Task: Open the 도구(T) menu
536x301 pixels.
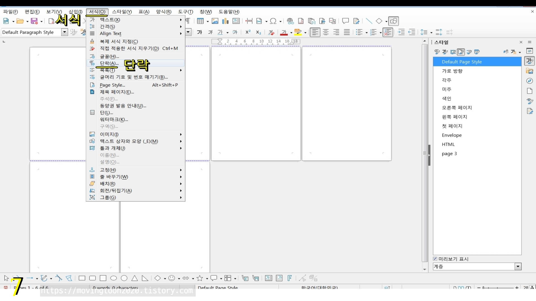Action: [x=186, y=12]
